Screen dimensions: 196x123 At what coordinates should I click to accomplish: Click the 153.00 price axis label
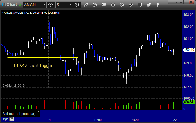pos(188,15)
